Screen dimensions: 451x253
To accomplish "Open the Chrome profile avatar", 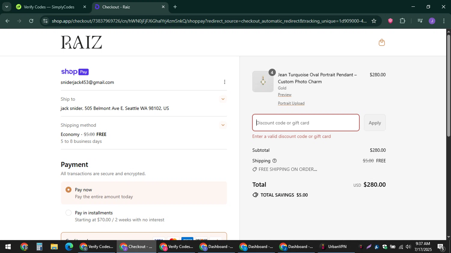I will 432,21.
